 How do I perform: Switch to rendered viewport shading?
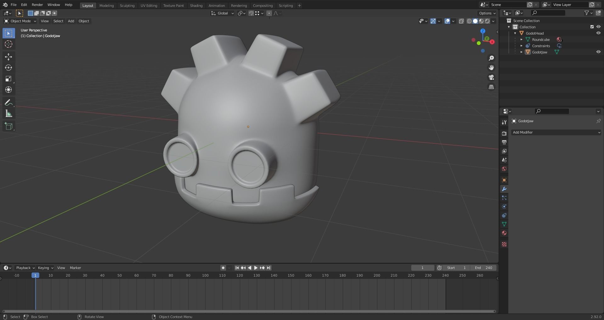point(487,21)
